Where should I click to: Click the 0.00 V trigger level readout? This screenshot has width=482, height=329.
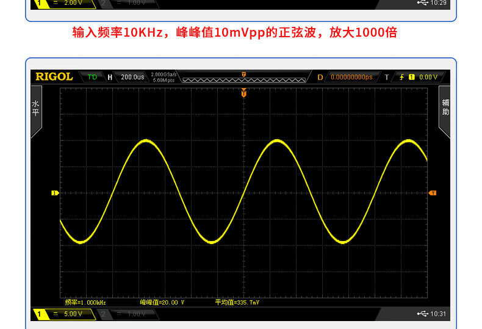pos(428,77)
